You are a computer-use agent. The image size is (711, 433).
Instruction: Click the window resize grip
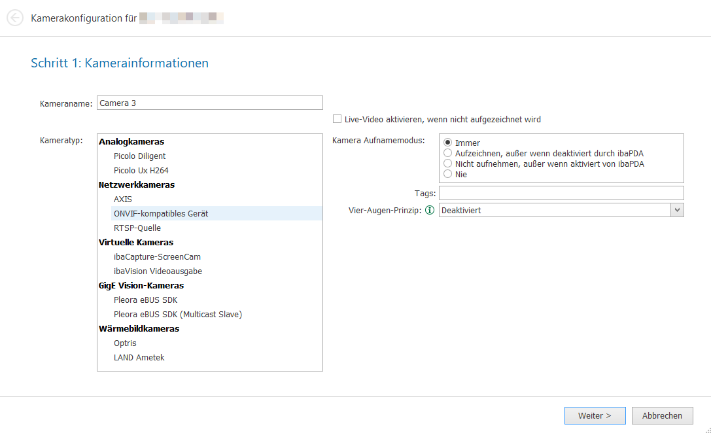[708, 430]
